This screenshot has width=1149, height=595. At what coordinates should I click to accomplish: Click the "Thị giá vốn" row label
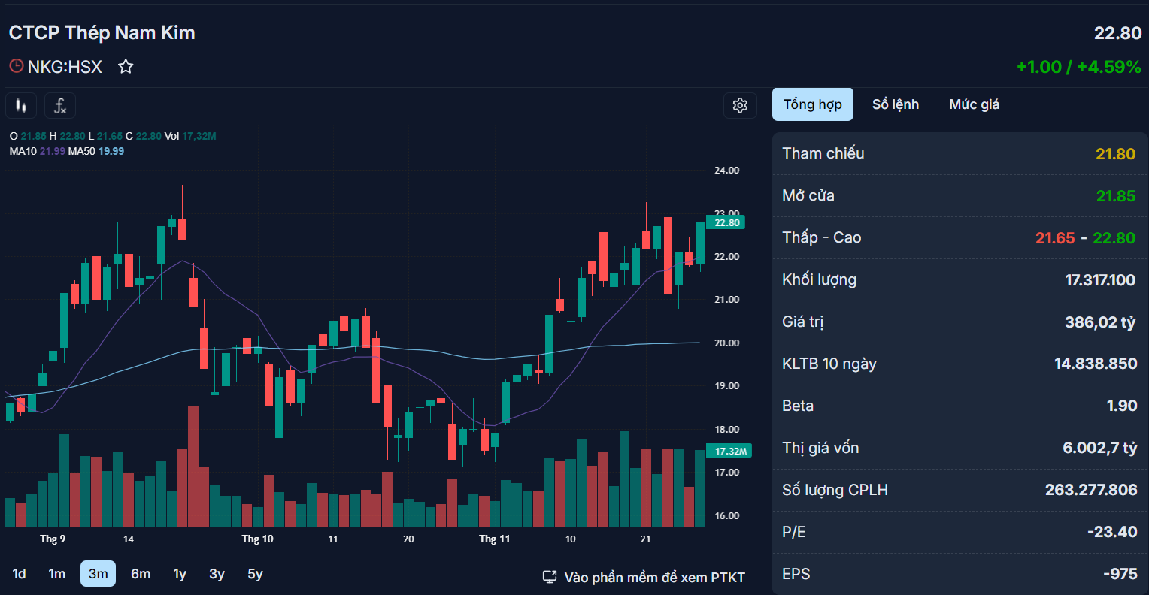(x=820, y=448)
